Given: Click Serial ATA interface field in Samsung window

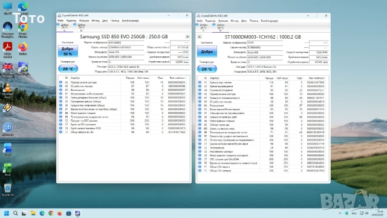Looking at the screenshot, I should click(126, 52).
